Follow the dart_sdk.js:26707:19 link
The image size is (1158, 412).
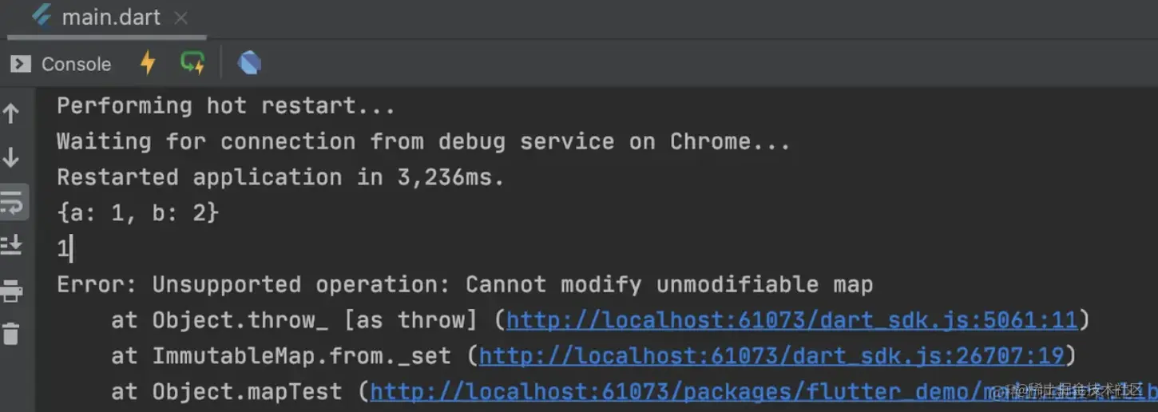(771, 356)
